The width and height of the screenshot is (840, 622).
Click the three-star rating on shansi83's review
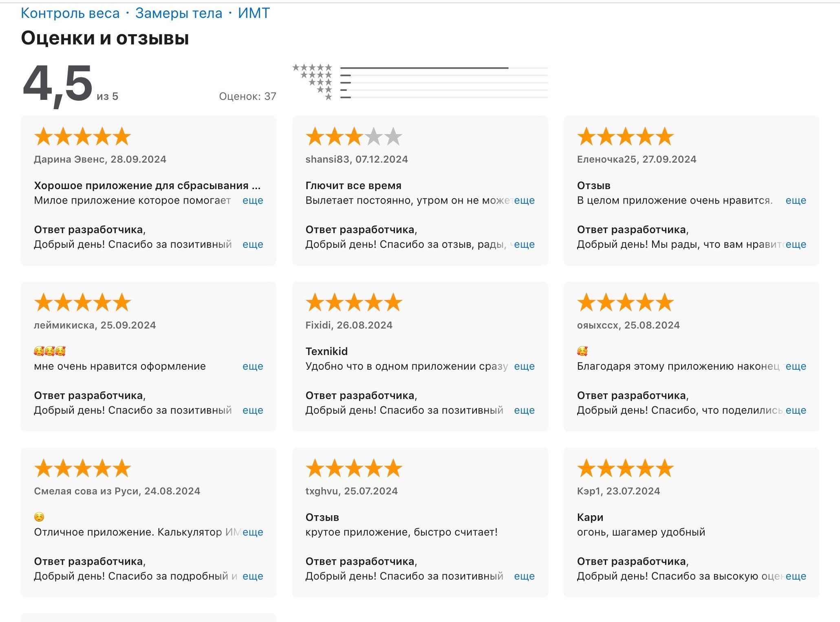(354, 137)
